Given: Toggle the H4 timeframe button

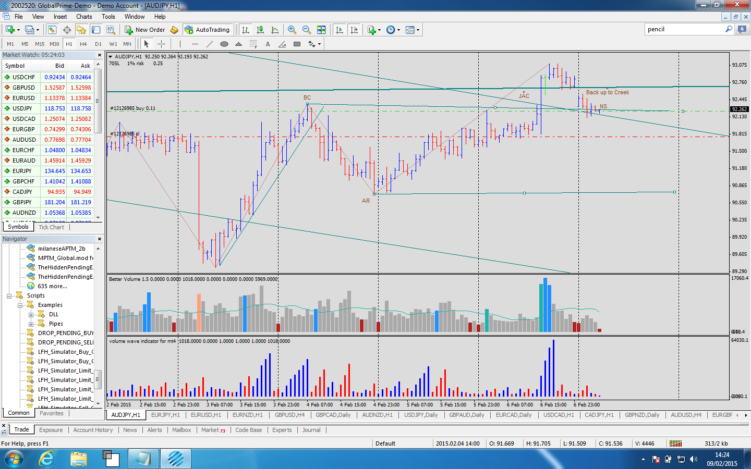Looking at the screenshot, I should click(x=83, y=44).
